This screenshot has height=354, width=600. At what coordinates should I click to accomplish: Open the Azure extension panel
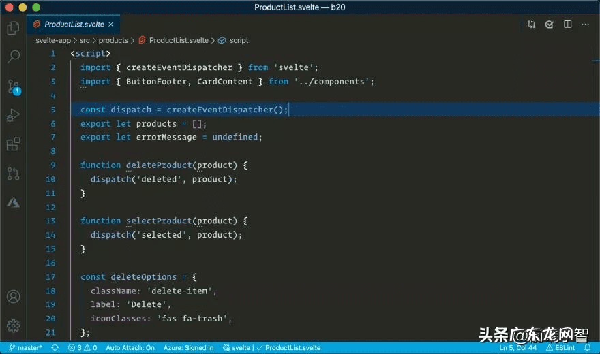coord(13,203)
